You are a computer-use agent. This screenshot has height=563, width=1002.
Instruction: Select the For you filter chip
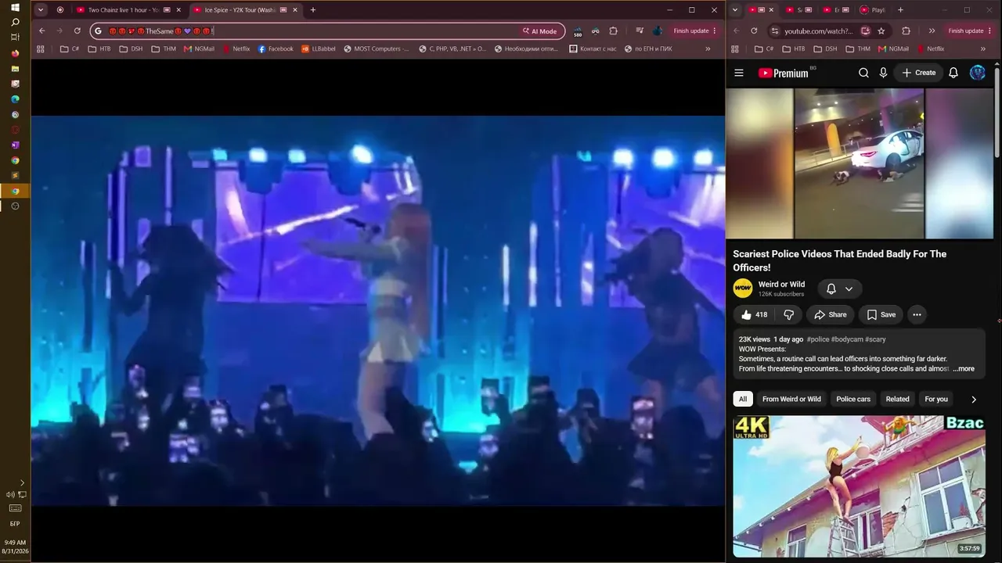click(936, 399)
